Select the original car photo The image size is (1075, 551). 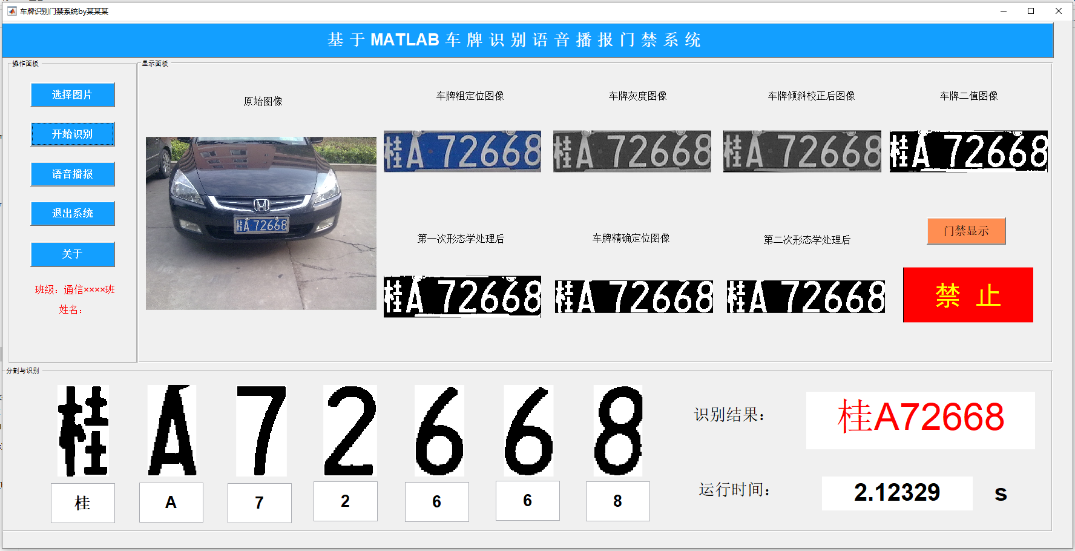261,223
